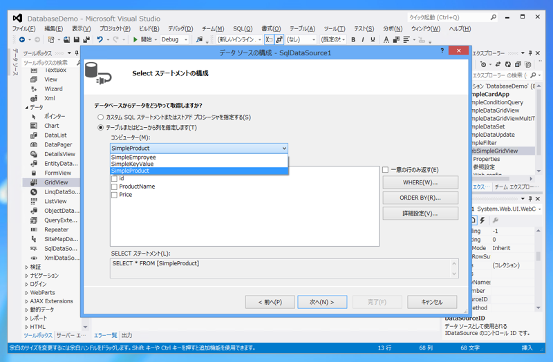Screen dimensions: 553x362
Task: Click the Refresh icon in Solution Explorer
Action: 508,64
